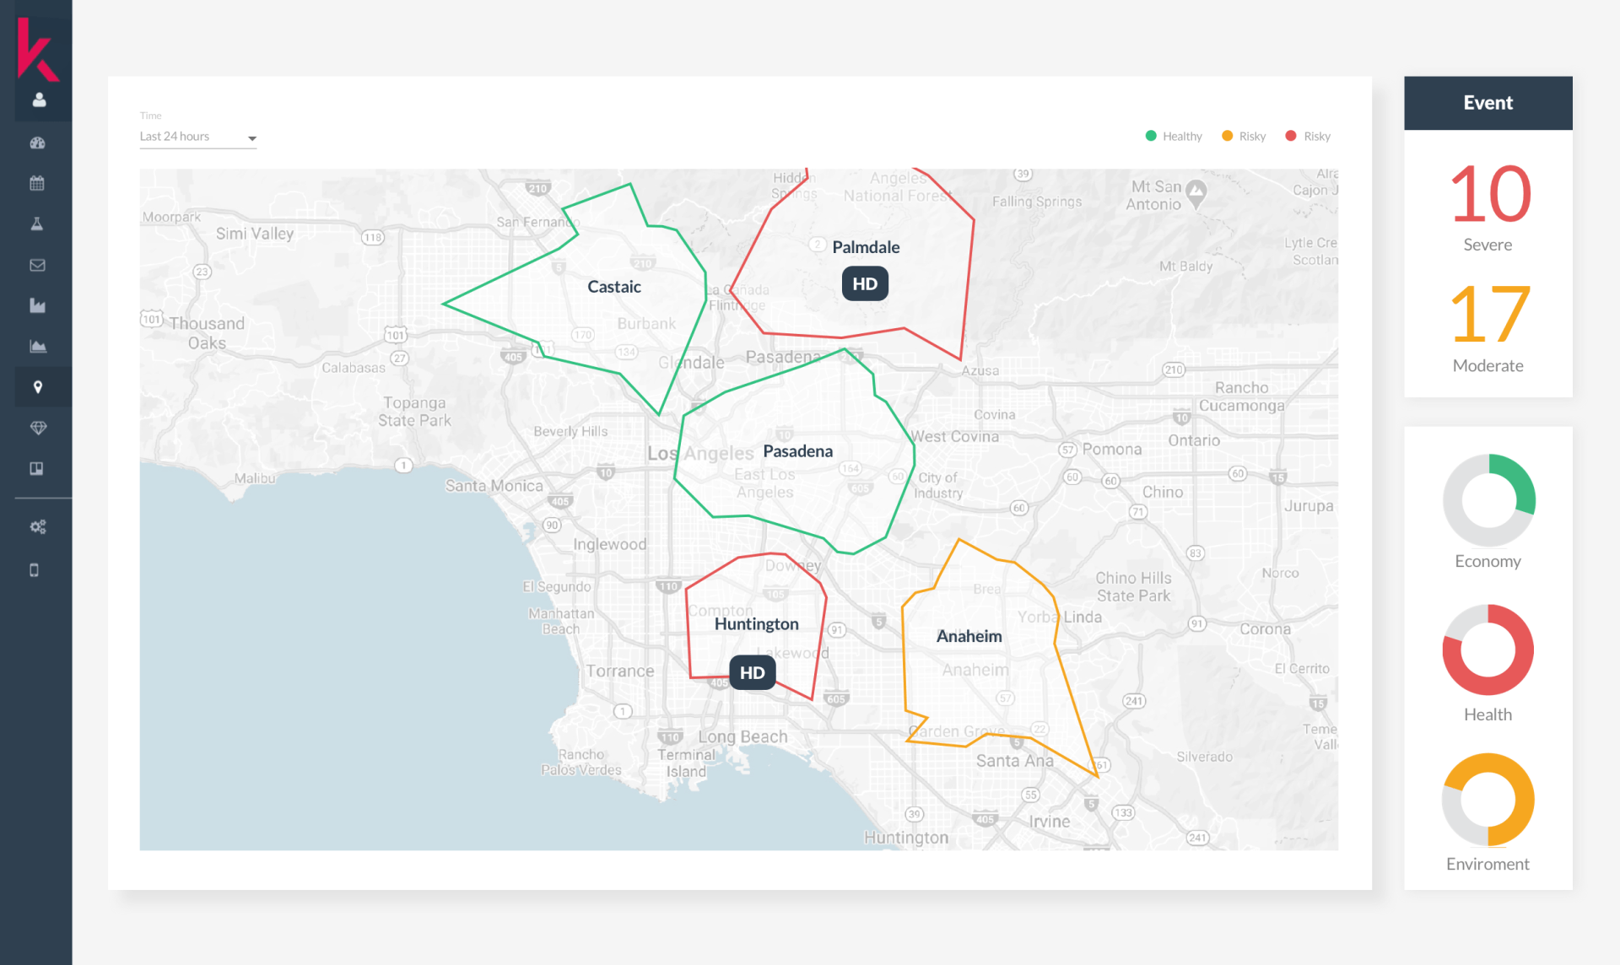Click the Anaheim region label on map
1620x965 pixels.
969,636
